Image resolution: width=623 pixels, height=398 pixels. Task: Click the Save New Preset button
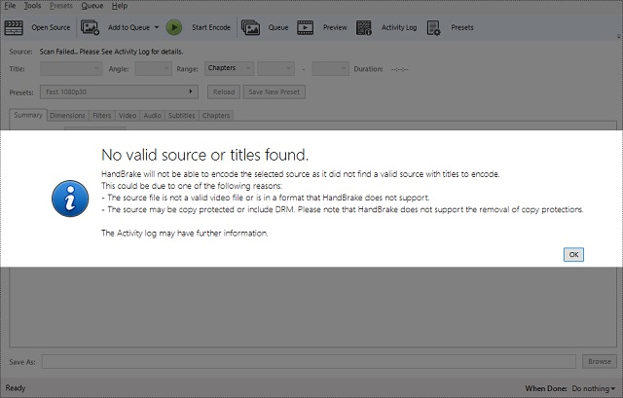[x=275, y=91]
